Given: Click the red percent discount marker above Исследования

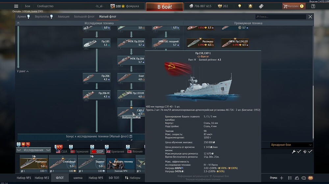Looking at the screenshot, I should pos(28,144).
